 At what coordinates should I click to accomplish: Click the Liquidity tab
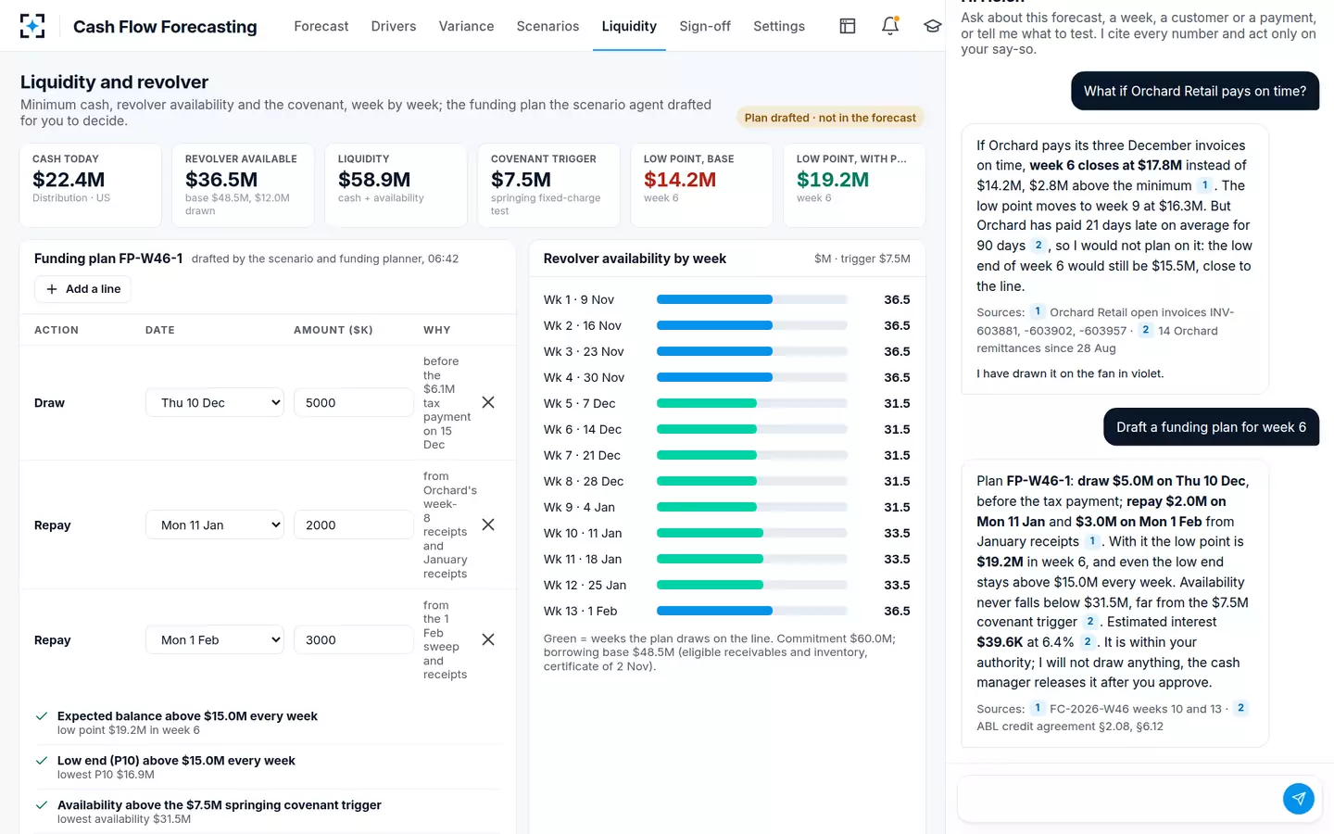point(629,26)
